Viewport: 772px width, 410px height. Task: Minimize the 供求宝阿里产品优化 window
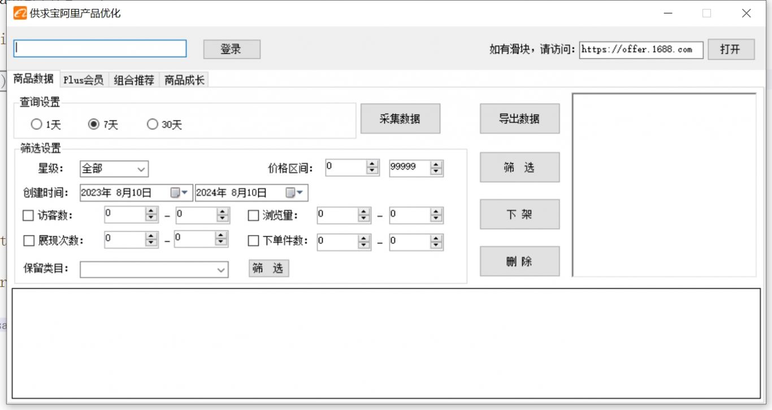pyautogui.click(x=668, y=14)
